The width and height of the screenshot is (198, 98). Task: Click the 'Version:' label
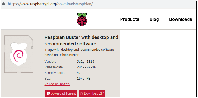pyautogui.click(x=50, y=62)
